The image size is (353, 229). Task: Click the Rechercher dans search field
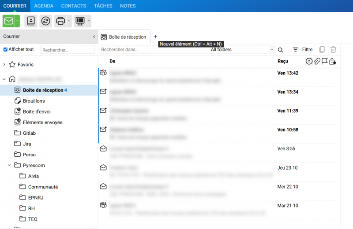[x=154, y=50]
